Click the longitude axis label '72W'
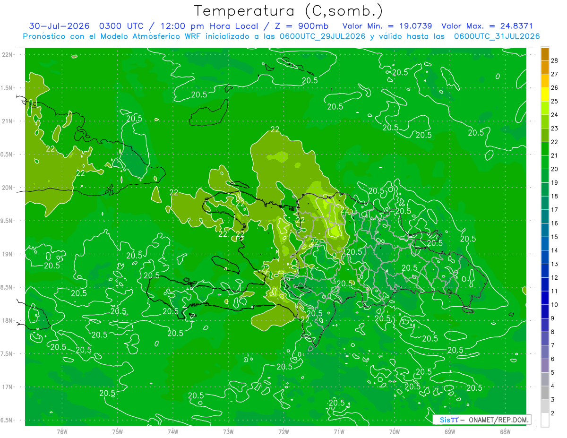The image size is (567, 438). point(283,431)
